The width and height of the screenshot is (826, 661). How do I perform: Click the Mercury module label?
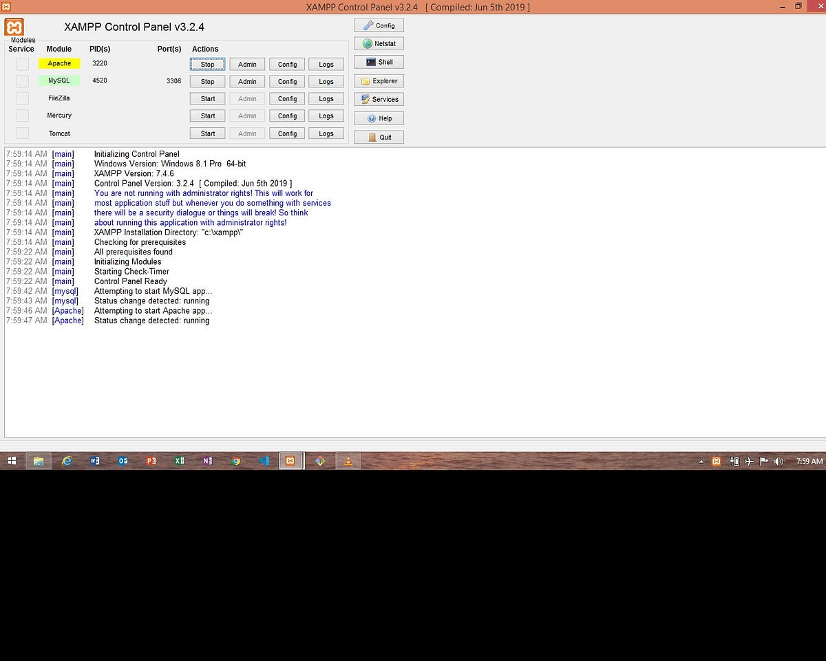[59, 116]
